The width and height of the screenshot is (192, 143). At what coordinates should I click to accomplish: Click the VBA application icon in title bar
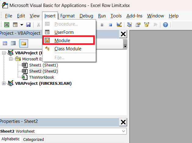click(5, 5)
